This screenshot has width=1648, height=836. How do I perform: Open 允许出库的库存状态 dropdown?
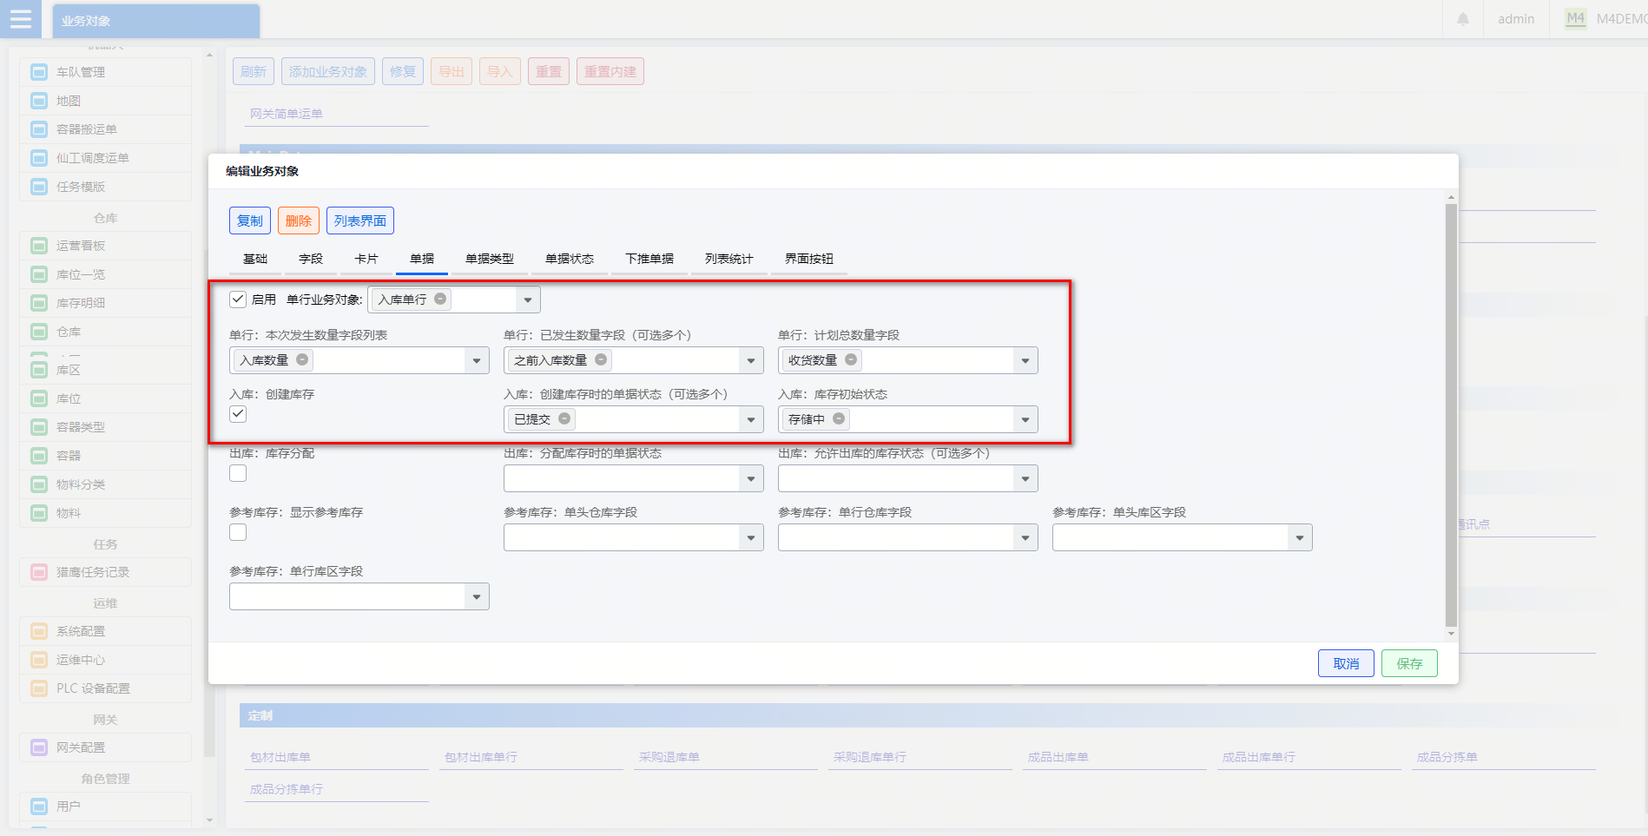[1025, 478]
